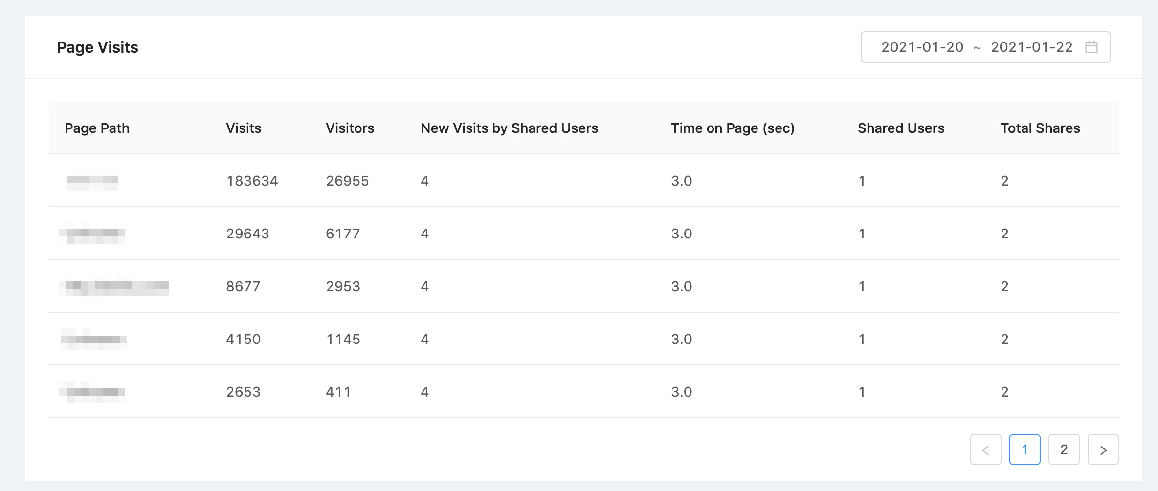This screenshot has width=1158, height=491.
Task: Click the calendar icon in date range picker
Action: (1091, 47)
